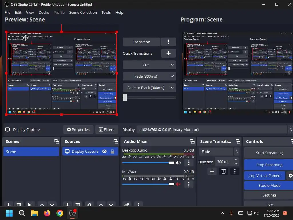The width and height of the screenshot is (293, 220).
Task: Click Mic/Aux volume slider handle
Action: click(x=172, y=184)
